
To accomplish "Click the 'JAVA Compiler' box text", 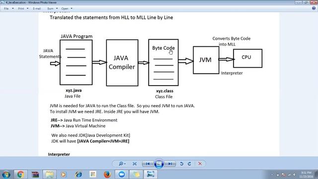I will pos(122,62).
